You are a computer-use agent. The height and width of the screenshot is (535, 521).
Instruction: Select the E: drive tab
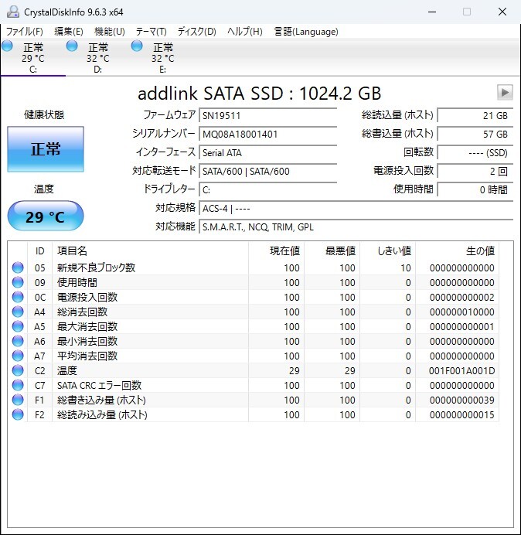click(x=163, y=57)
